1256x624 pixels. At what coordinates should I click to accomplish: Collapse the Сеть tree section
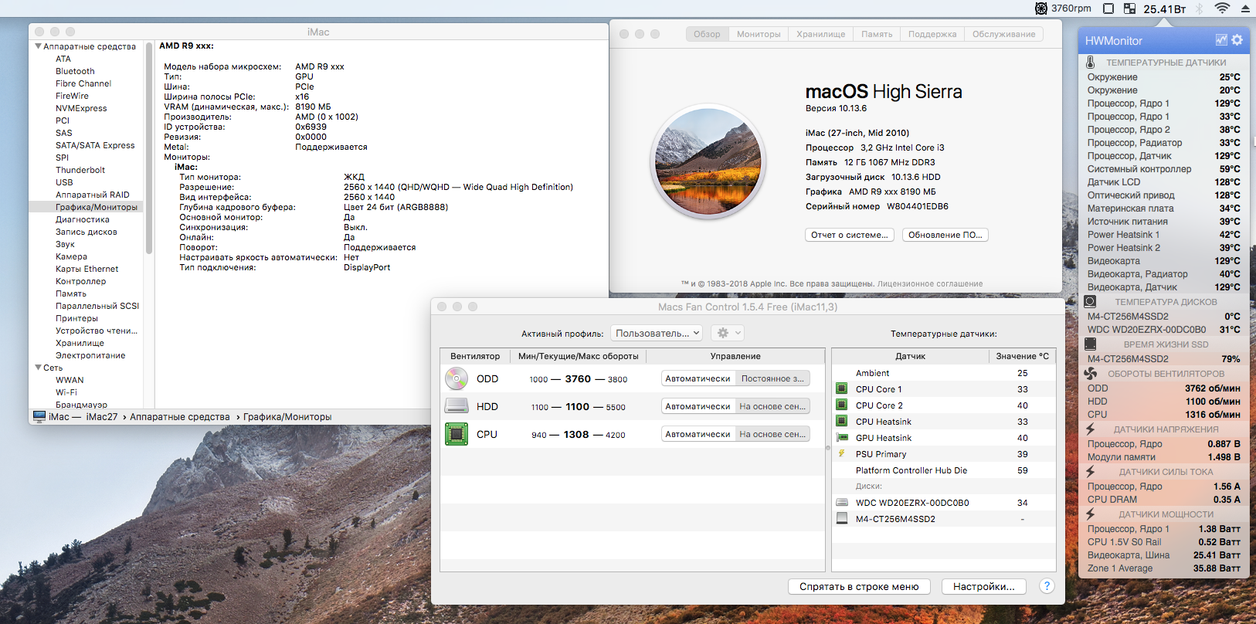click(x=39, y=368)
